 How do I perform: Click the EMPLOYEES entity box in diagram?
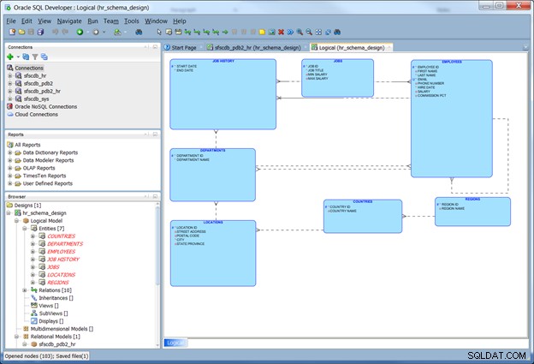click(452, 118)
